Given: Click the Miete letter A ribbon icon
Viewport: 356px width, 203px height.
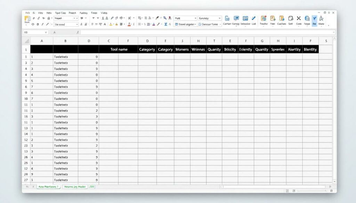Looking at the screenshot, I should (321, 19).
